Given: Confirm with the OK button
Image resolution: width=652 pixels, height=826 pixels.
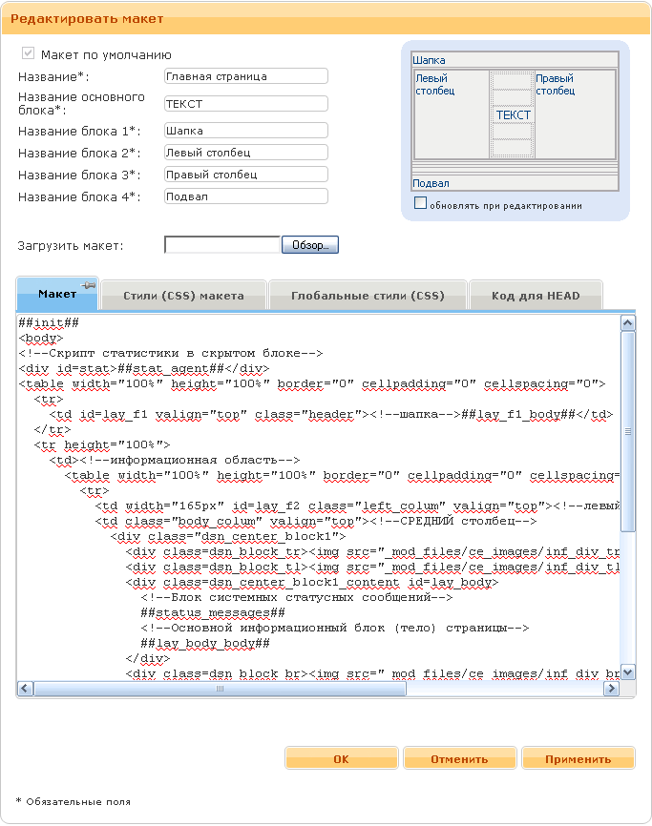Looking at the screenshot, I should [x=341, y=759].
